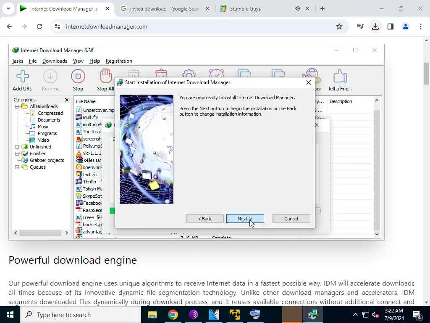Open the Help menu
The width and height of the screenshot is (430, 323).
[x=94, y=61]
